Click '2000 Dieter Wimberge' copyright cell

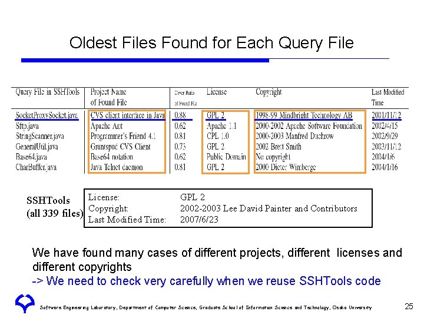pyautogui.click(x=286, y=167)
